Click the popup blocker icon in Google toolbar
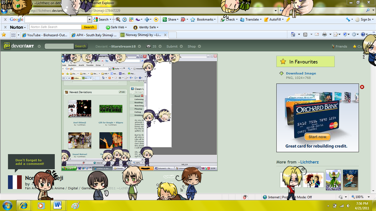Viewport: 376px width, 211px height. pos(183,19)
